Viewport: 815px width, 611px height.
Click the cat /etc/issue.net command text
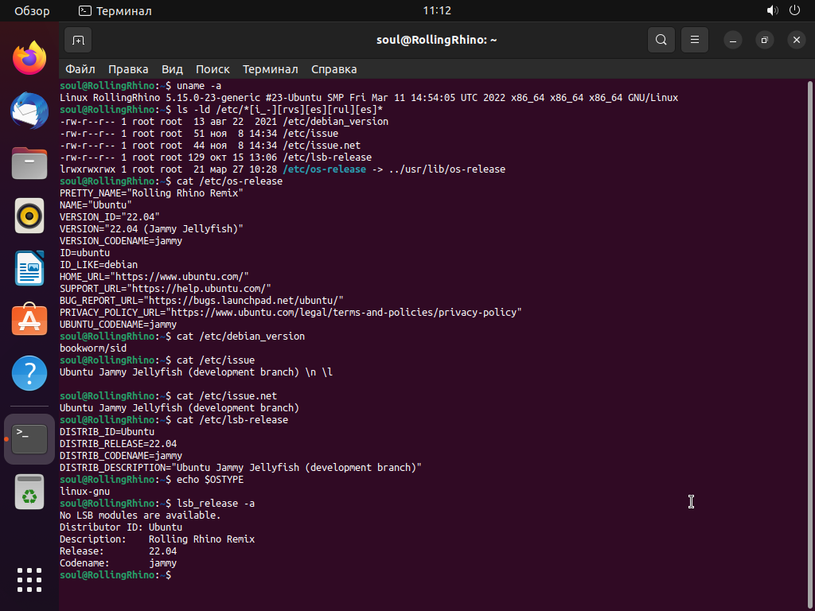point(227,396)
